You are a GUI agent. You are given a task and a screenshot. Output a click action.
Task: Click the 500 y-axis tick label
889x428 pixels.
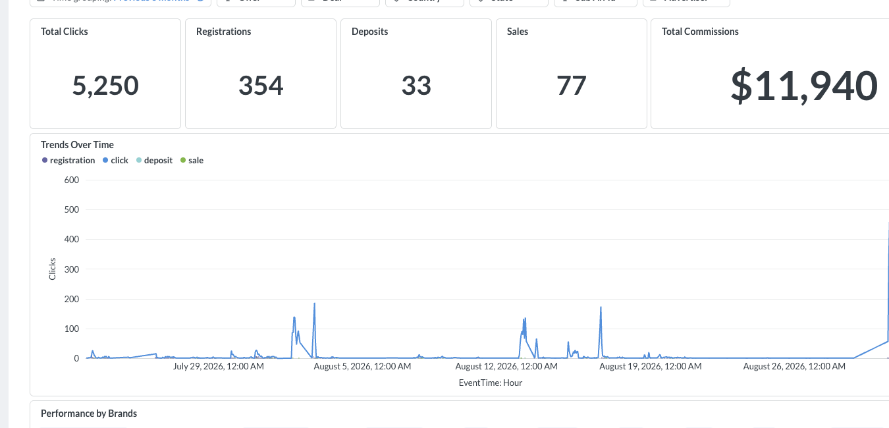(x=72, y=209)
